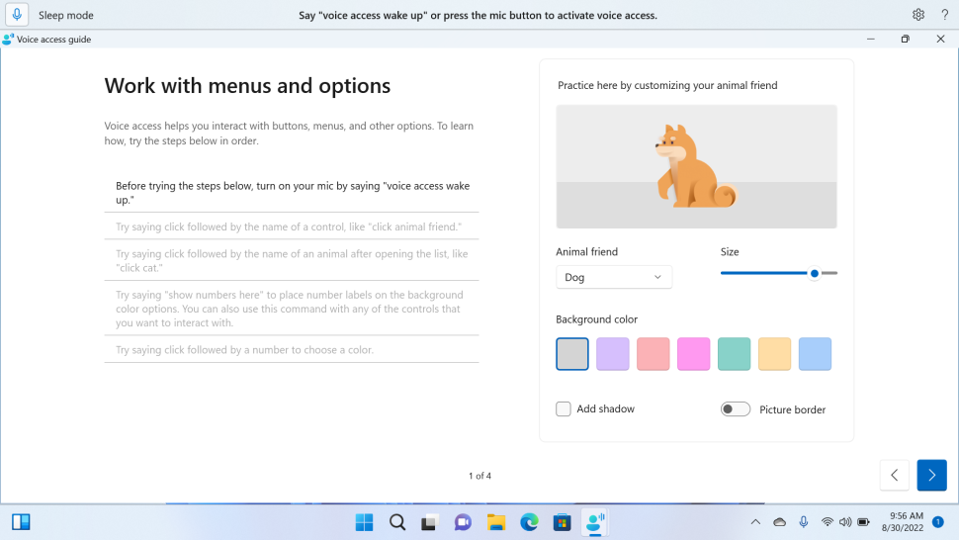Open notification center badge
Image resolution: width=959 pixels, height=540 pixels.
(938, 521)
